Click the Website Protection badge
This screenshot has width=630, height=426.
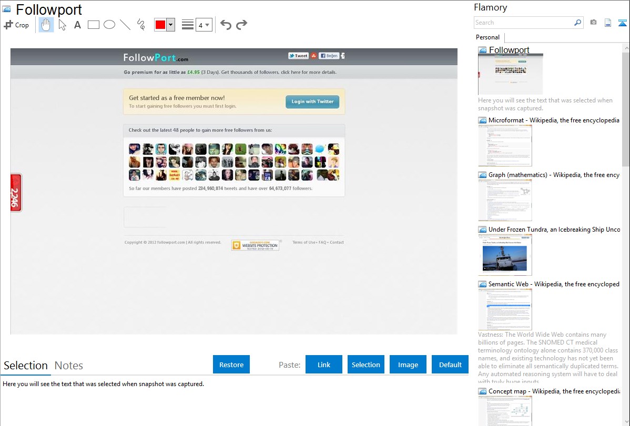pyautogui.click(x=255, y=245)
